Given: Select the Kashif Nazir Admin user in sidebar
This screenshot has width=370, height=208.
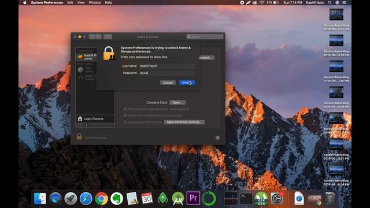Looking at the screenshot, I should pyautogui.click(x=86, y=57).
